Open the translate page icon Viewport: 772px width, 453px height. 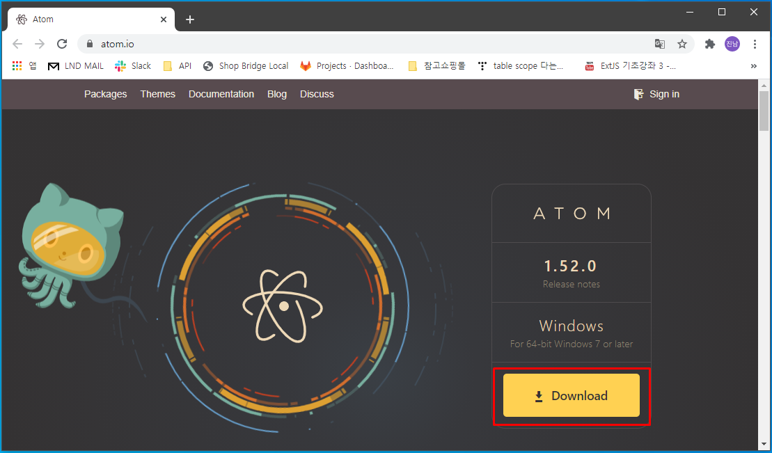point(660,44)
